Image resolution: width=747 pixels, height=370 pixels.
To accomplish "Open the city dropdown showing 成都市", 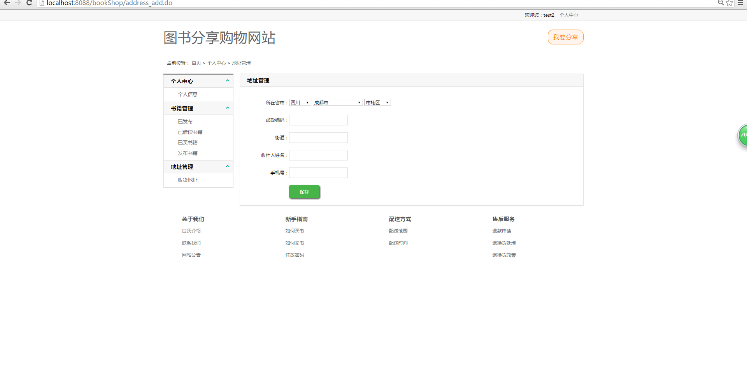I will pyautogui.click(x=338, y=102).
